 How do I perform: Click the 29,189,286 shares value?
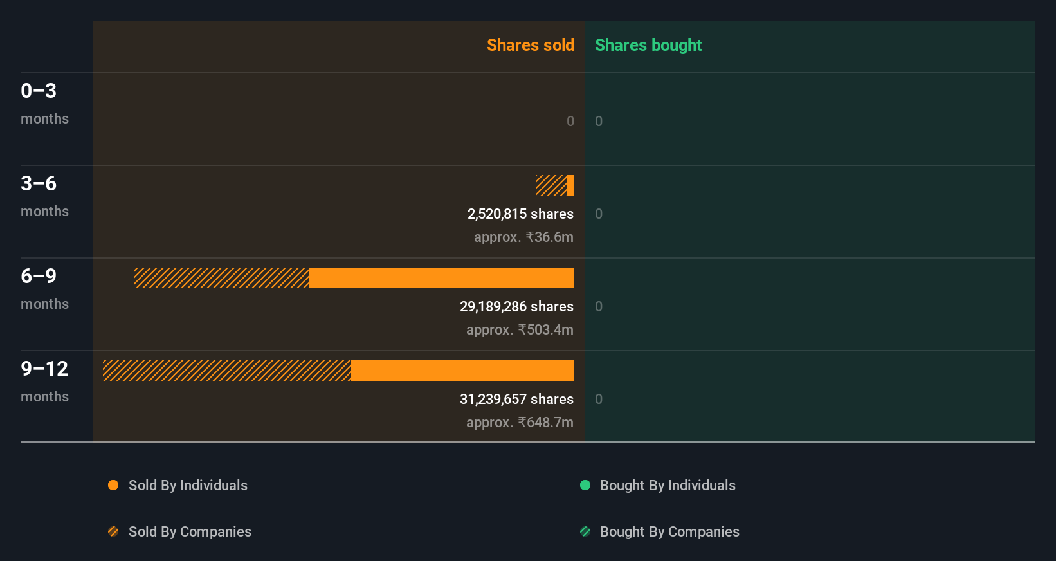click(516, 307)
